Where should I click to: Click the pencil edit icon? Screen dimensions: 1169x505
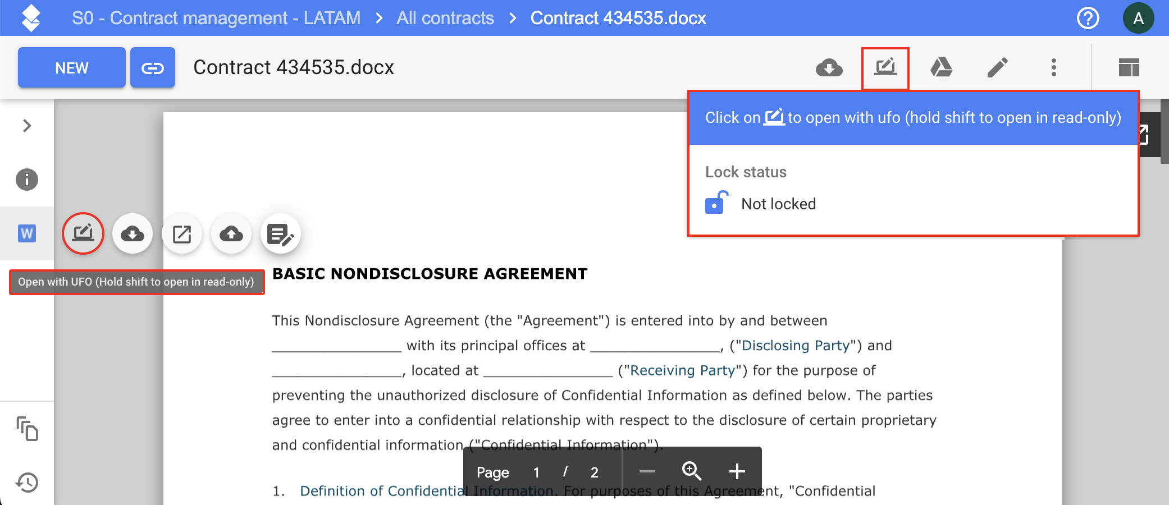[x=997, y=68]
